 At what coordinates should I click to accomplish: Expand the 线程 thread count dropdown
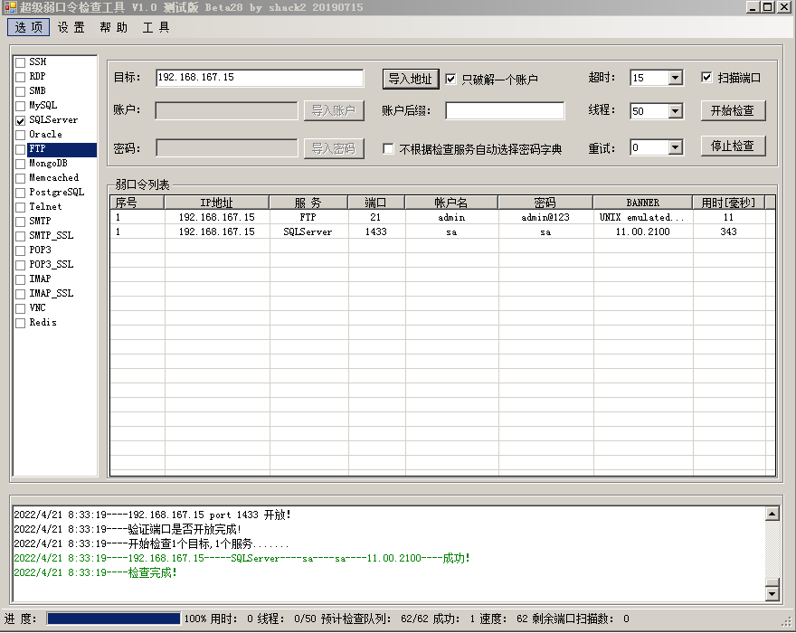tap(675, 111)
